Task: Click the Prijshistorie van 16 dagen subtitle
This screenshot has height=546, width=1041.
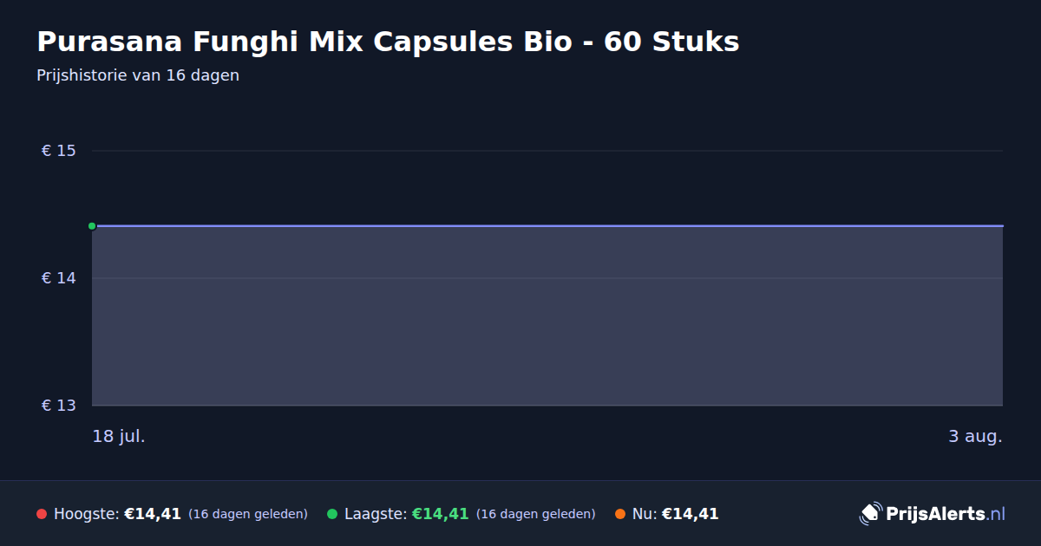Action: coord(138,75)
